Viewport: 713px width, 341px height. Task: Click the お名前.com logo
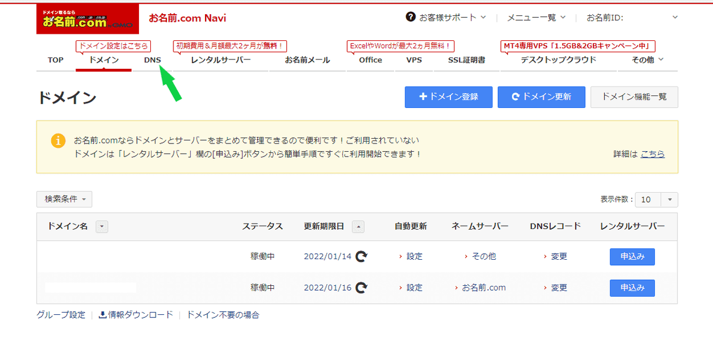pyautogui.click(x=87, y=20)
